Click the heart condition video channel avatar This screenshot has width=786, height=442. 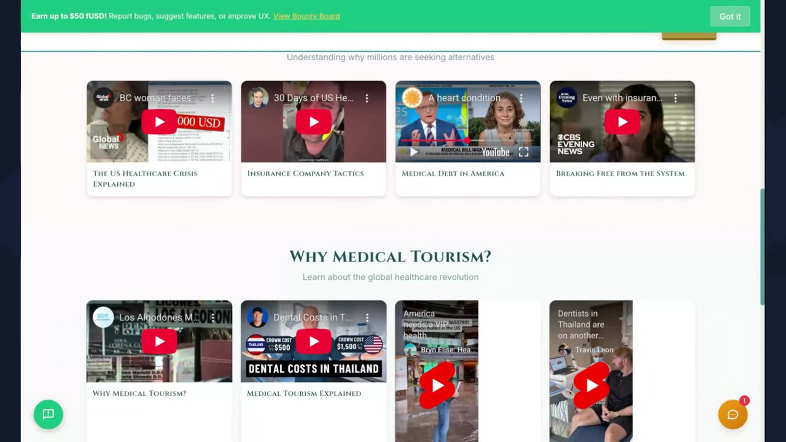click(412, 98)
